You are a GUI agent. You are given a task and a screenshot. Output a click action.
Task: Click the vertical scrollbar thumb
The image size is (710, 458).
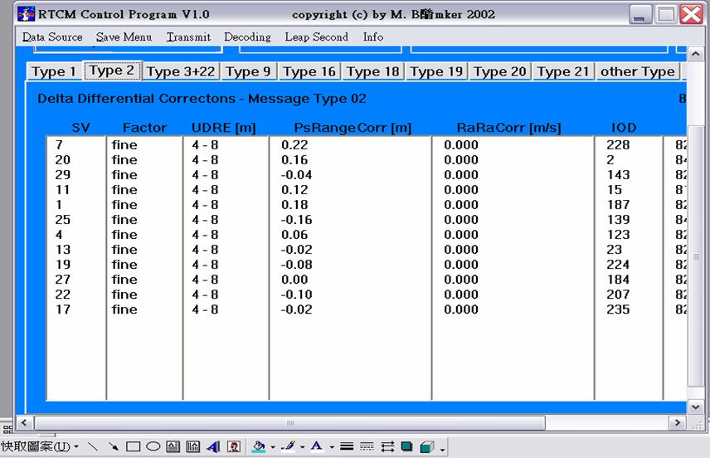[x=696, y=256]
